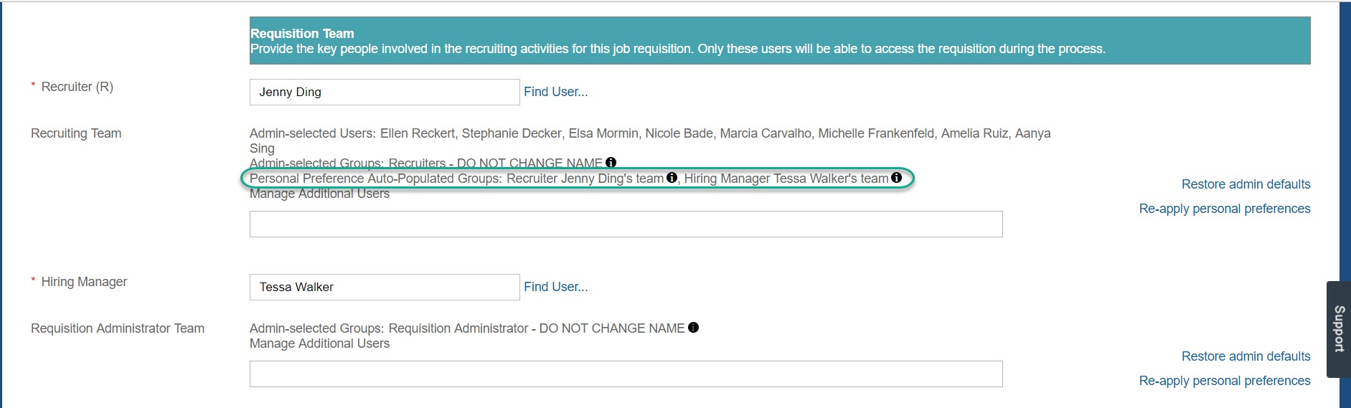Click info icon beside Recruiters - DO NOT CHANGE NAME

(611, 162)
